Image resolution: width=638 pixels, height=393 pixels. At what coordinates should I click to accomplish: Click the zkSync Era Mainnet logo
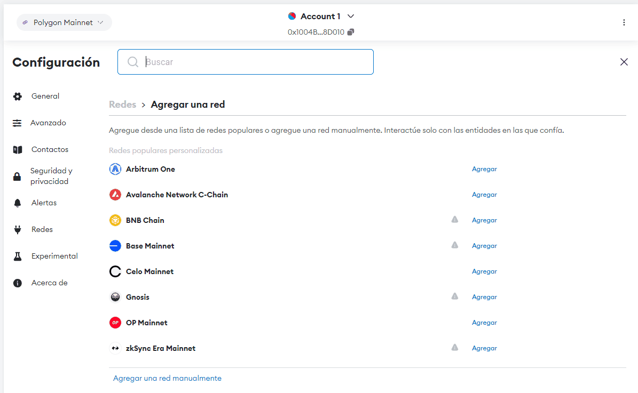(x=115, y=348)
